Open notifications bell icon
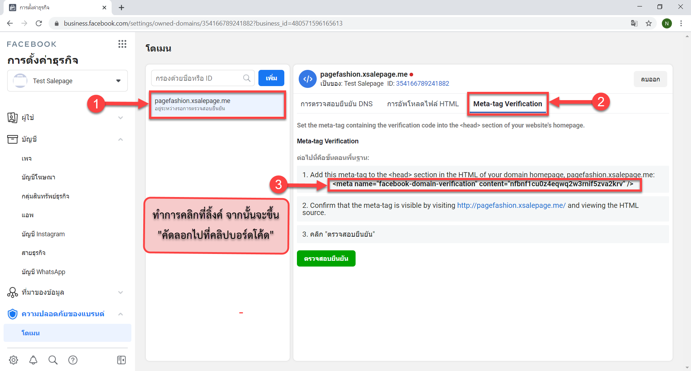This screenshot has width=691, height=371. (33, 360)
